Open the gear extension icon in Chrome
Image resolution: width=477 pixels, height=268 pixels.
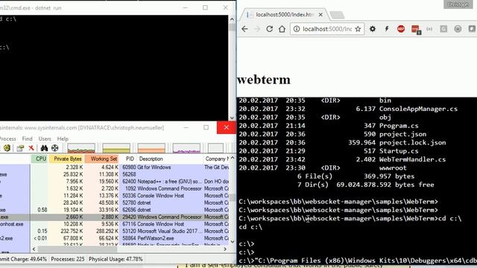(373, 29)
